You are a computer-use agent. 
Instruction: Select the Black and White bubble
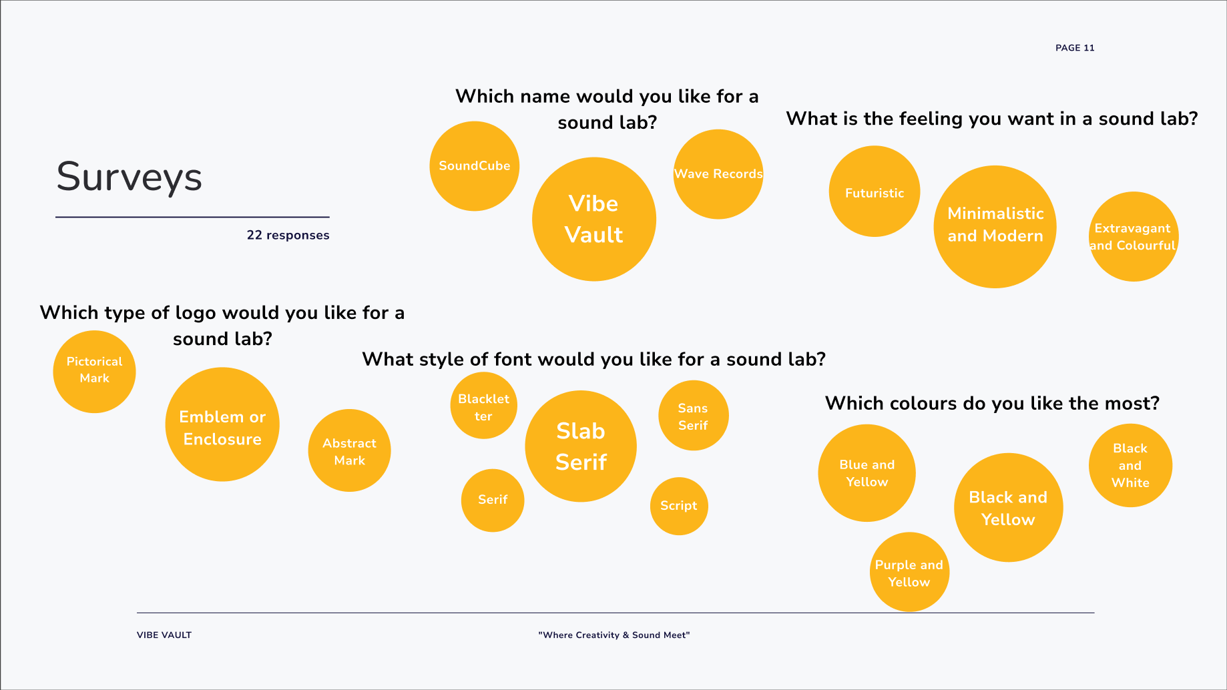coord(1131,466)
